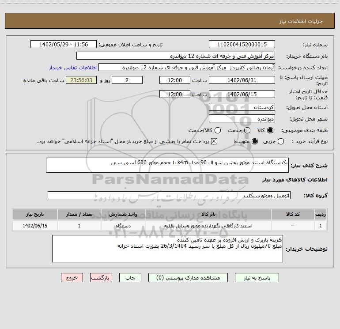This screenshot has height=329, width=340.
Task: Click the اطلاعات کالاهای مورد نیاز section heading
Action: coord(295,180)
